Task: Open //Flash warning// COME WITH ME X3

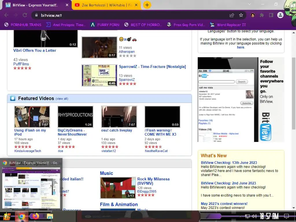Action: [160, 132]
